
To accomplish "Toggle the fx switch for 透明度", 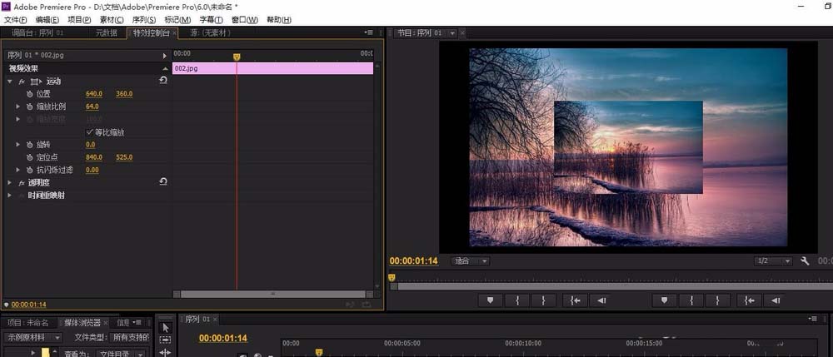I will pos(22,183).
